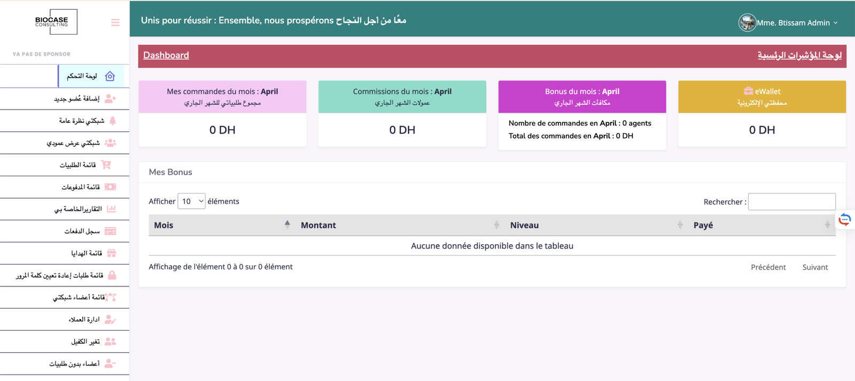Open the floating chat icon at right edge
Screen dimensions: 855x381
[845, 220]
